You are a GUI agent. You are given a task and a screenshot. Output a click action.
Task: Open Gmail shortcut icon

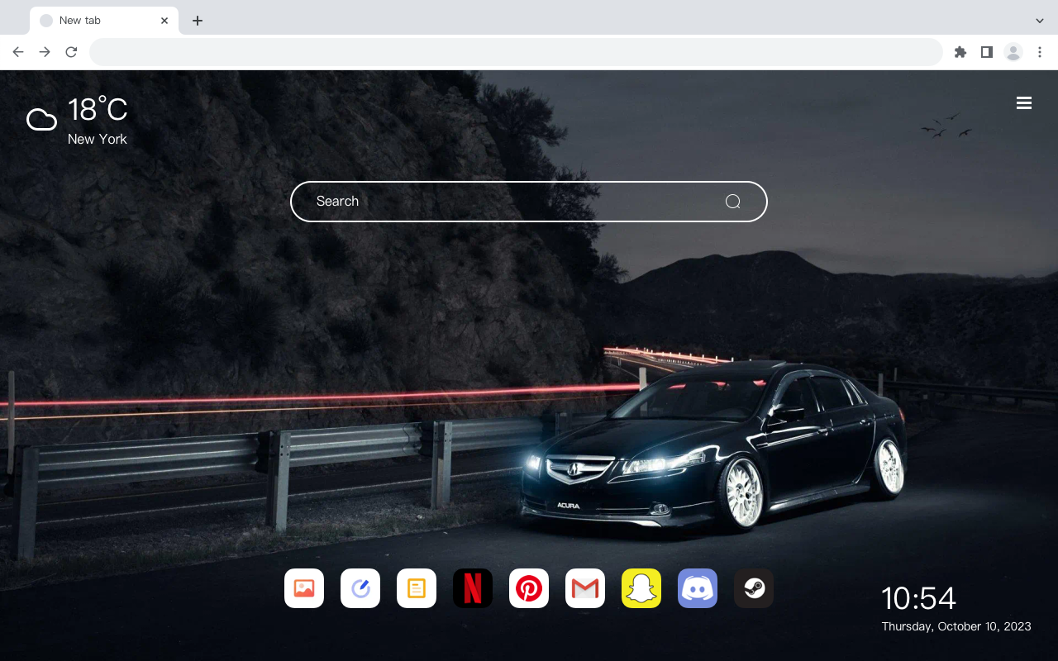(x=585, y=588)
